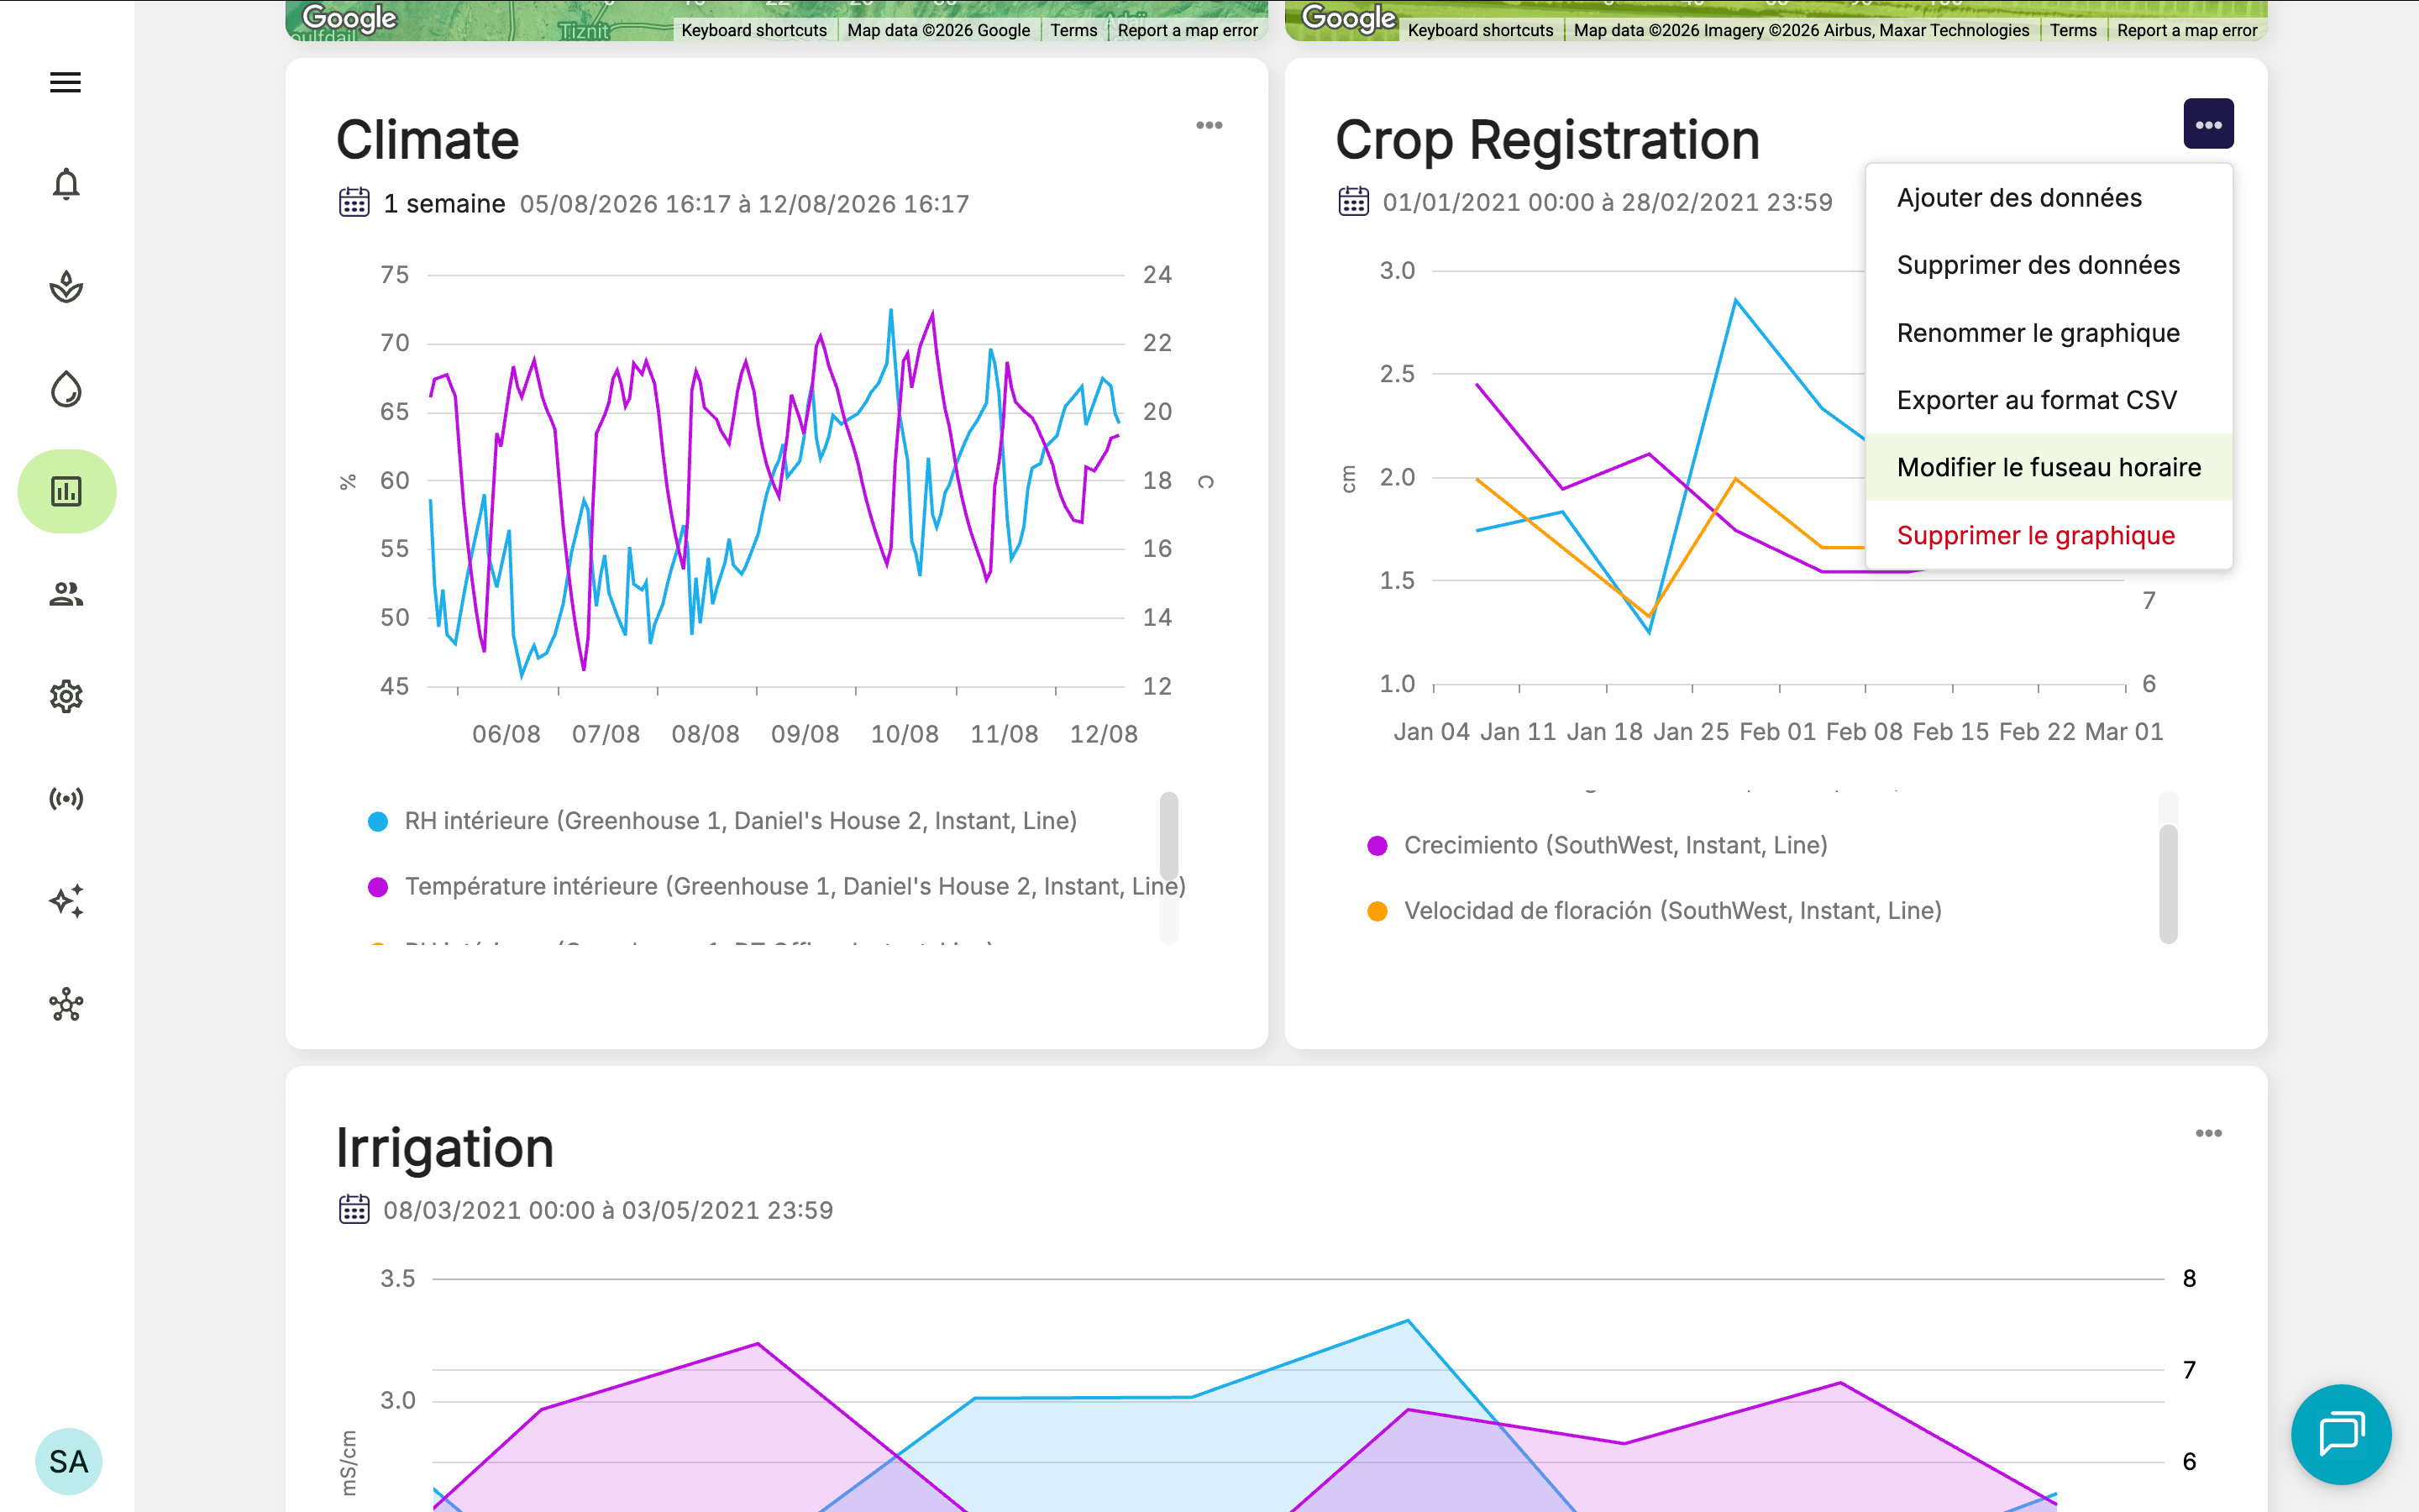Click the 'Map data ©2026 Google' text
Viewport: 2419px width, 1512px height.
(938, 30)
